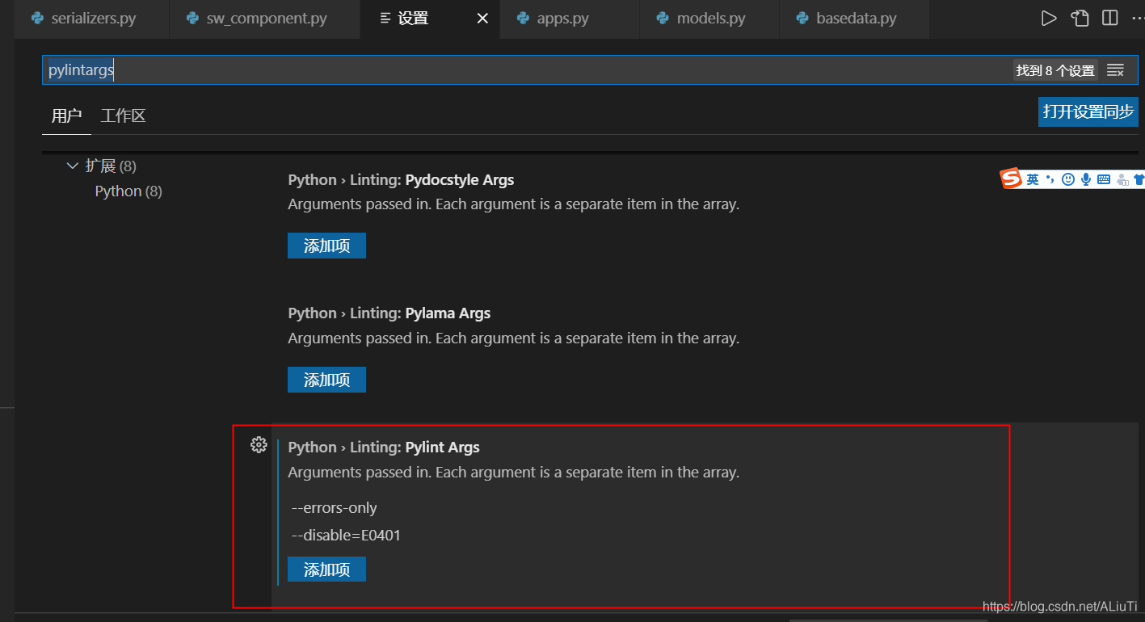Select Python (8) in the settings tree
The width and height of the screenshot is (1145, 622).
(128, 191)
